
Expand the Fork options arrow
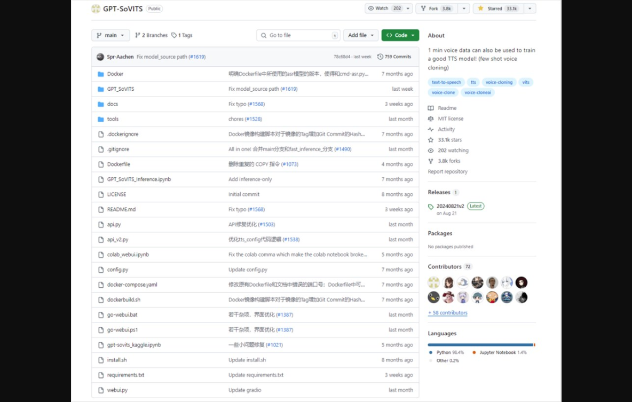(464, 9)
